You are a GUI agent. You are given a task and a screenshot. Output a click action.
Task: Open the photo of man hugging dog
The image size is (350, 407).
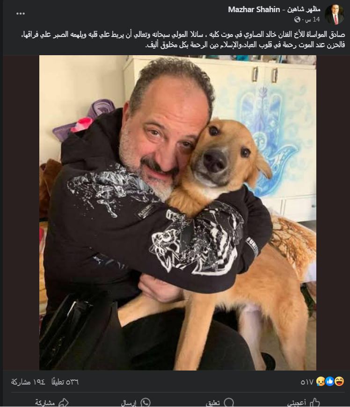[178, 213]
